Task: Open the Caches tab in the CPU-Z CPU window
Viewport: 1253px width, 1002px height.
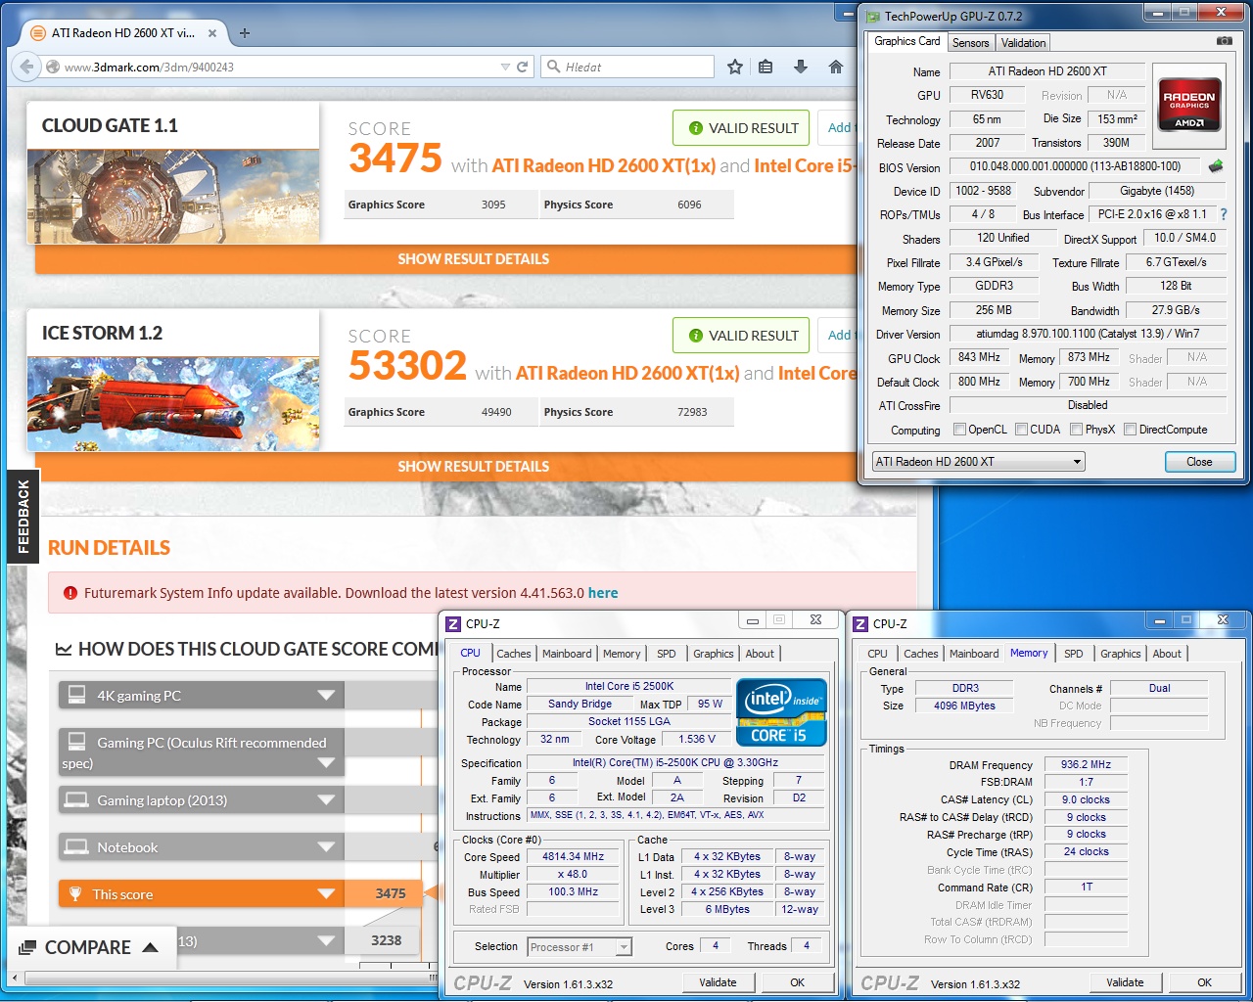Action: point(513,653)
